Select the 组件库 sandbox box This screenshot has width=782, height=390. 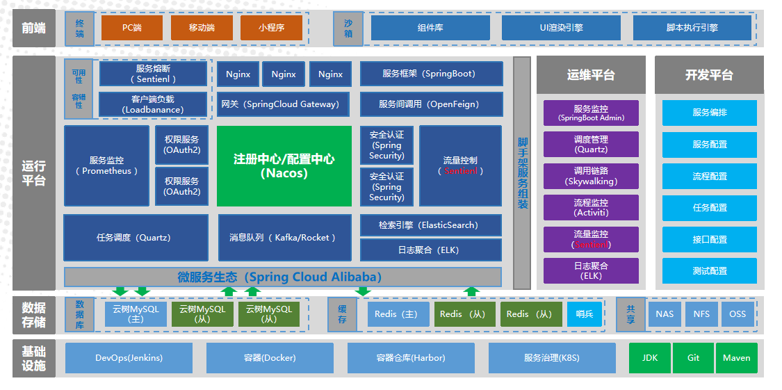(430, 28)
